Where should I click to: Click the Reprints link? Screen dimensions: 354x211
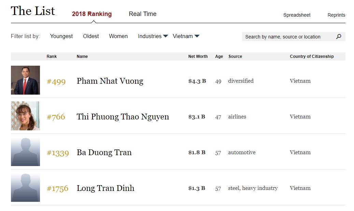coord(336,15)
